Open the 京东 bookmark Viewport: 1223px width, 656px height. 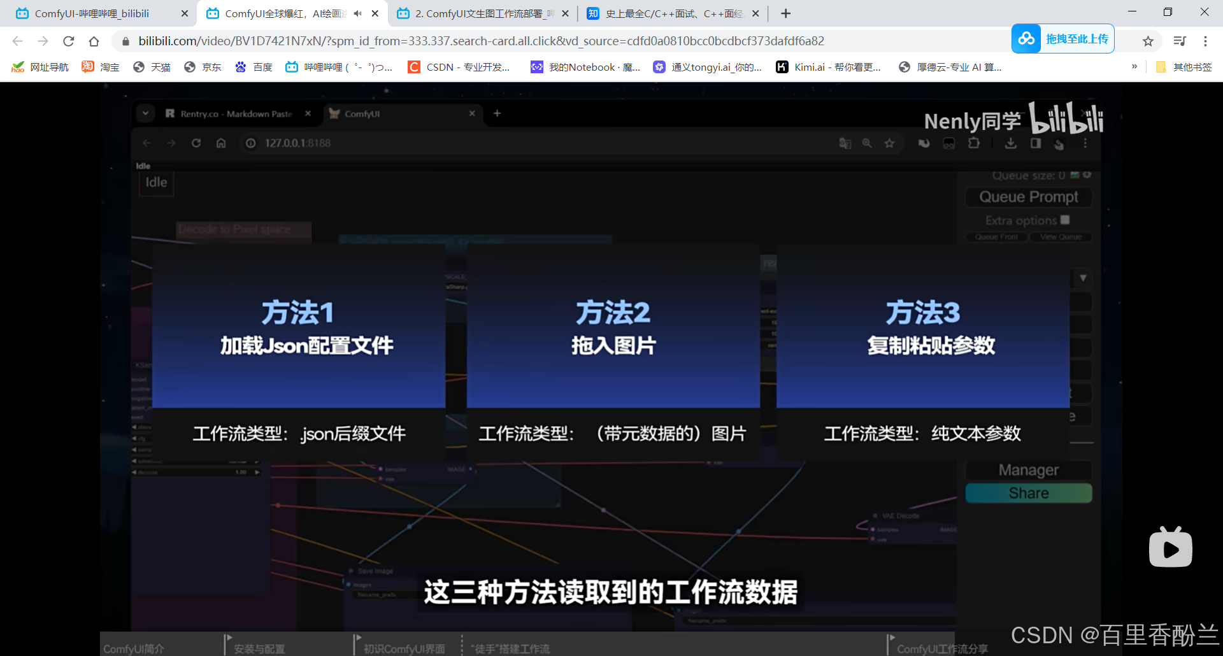coord(203,67)
